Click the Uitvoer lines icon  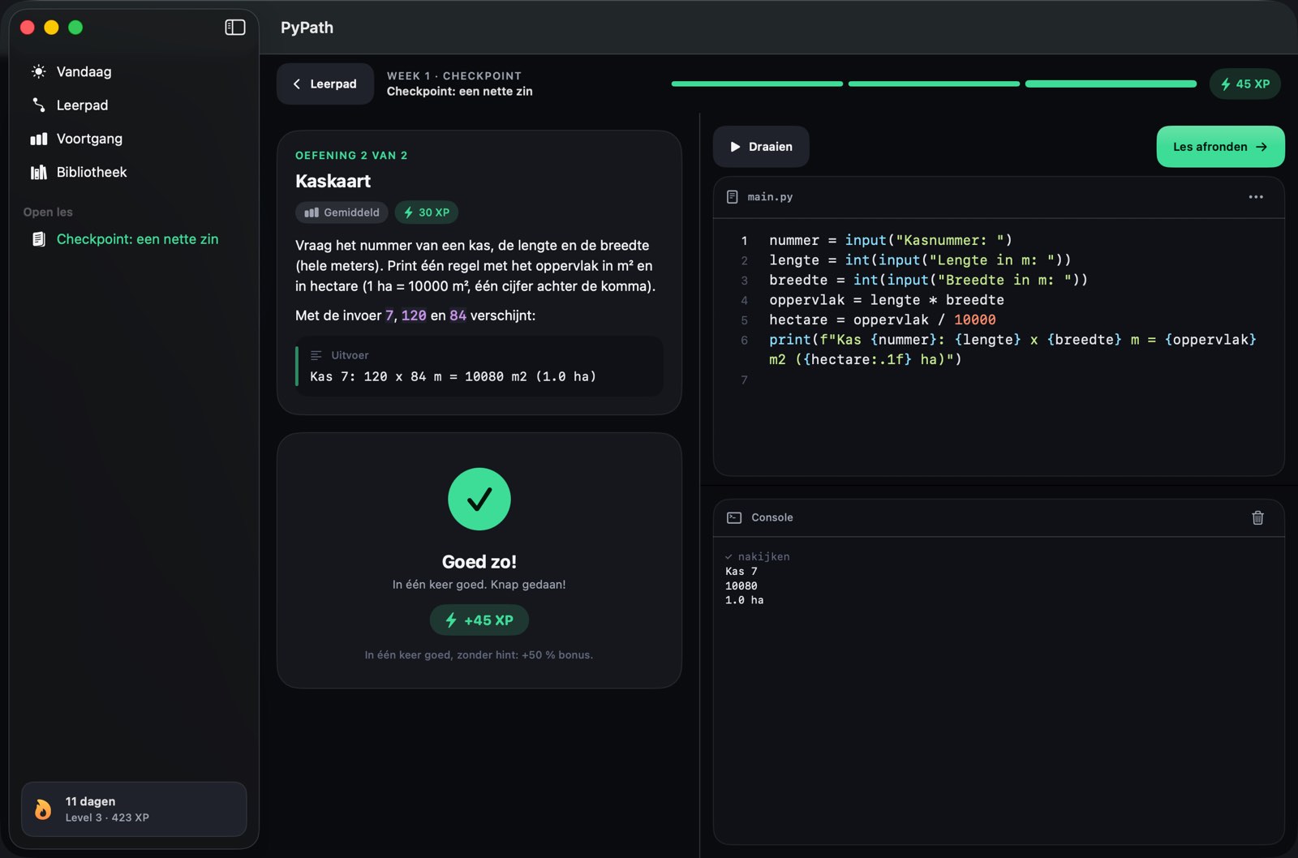click(316, 355)
